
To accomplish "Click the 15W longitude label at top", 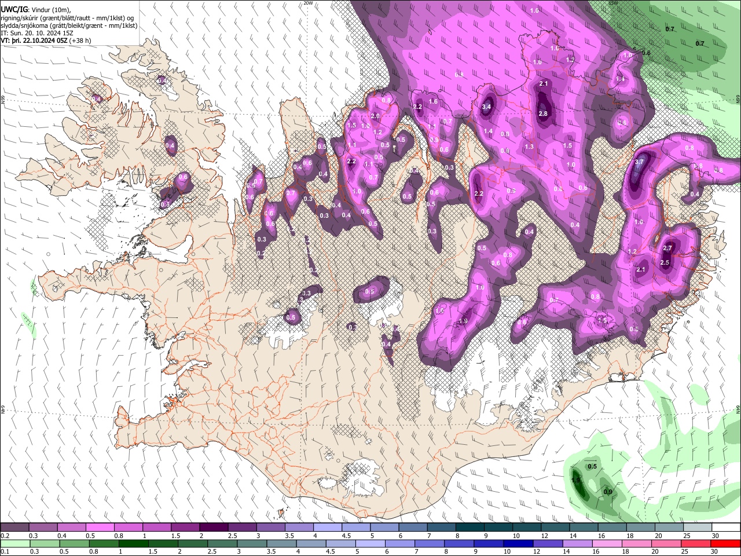I will 613,3.
